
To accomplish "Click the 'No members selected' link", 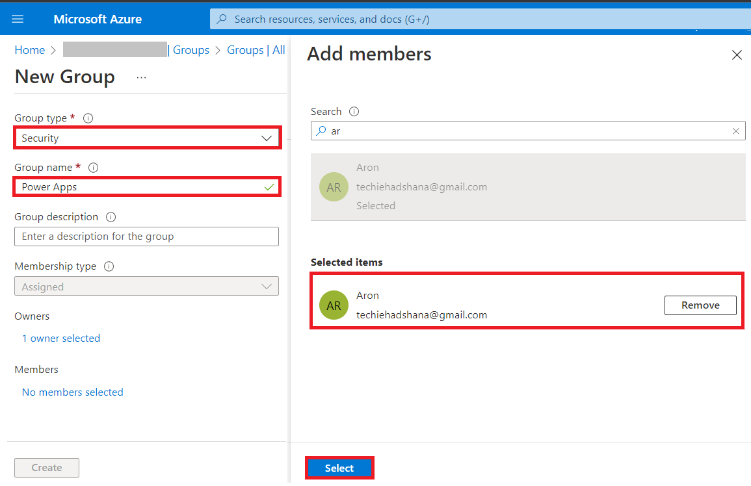I will (72, 392).
